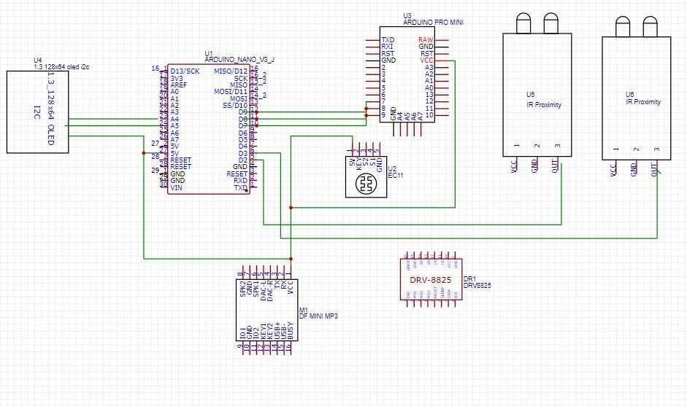This screenshot has height=406, width=687.
Task: Select the Arduino Nano V3 component body
Action: [209, 129]
